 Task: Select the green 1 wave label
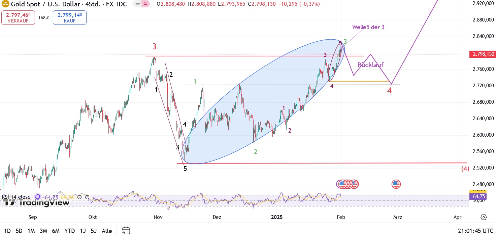[x=195, y=81]
